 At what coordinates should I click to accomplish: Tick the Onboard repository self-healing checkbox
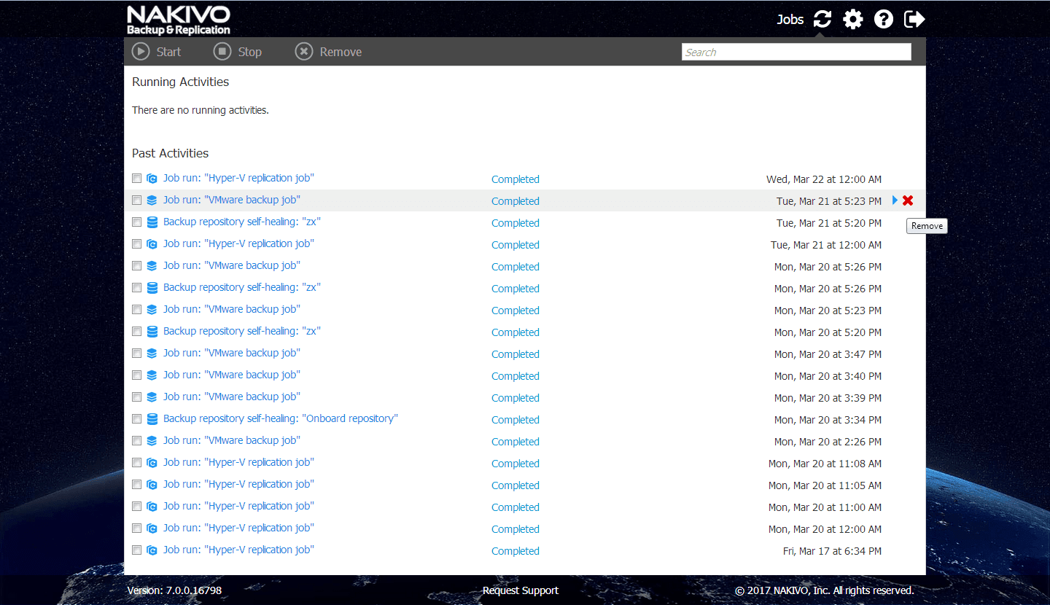(x=136, y=419)
